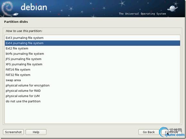Viewport: 186px width, 139px height.
Task: Select Ext4 journaling file system
Action: [92, 43]
